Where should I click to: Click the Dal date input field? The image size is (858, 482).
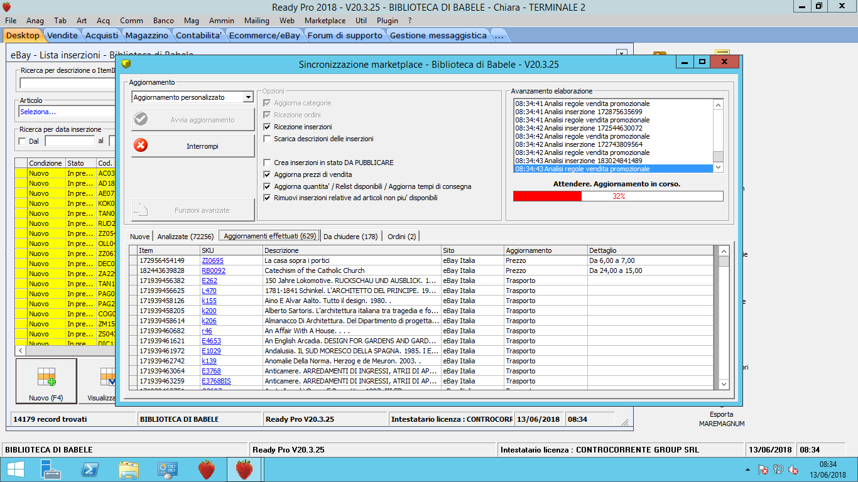click(x=70, y=141)
